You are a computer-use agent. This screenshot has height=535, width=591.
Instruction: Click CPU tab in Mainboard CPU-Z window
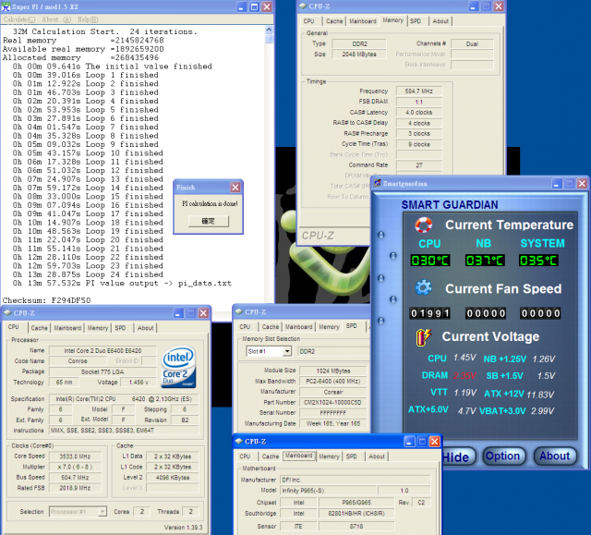coord(245,456)
